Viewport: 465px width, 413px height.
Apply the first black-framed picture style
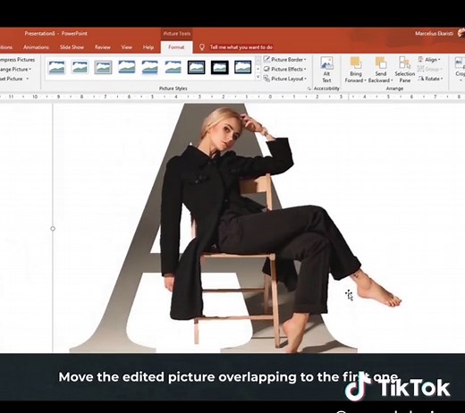[196, 67]
